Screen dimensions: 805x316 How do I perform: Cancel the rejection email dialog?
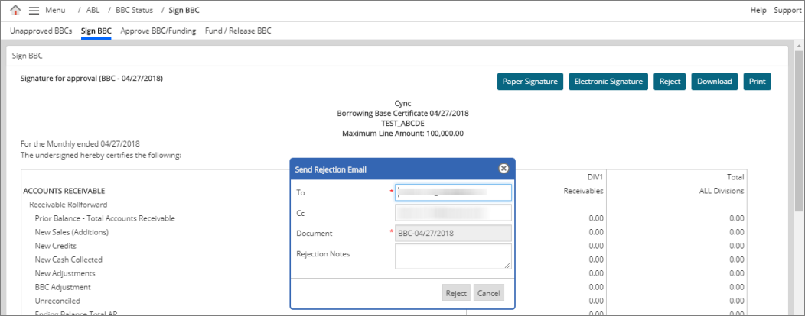click(488, 293)
